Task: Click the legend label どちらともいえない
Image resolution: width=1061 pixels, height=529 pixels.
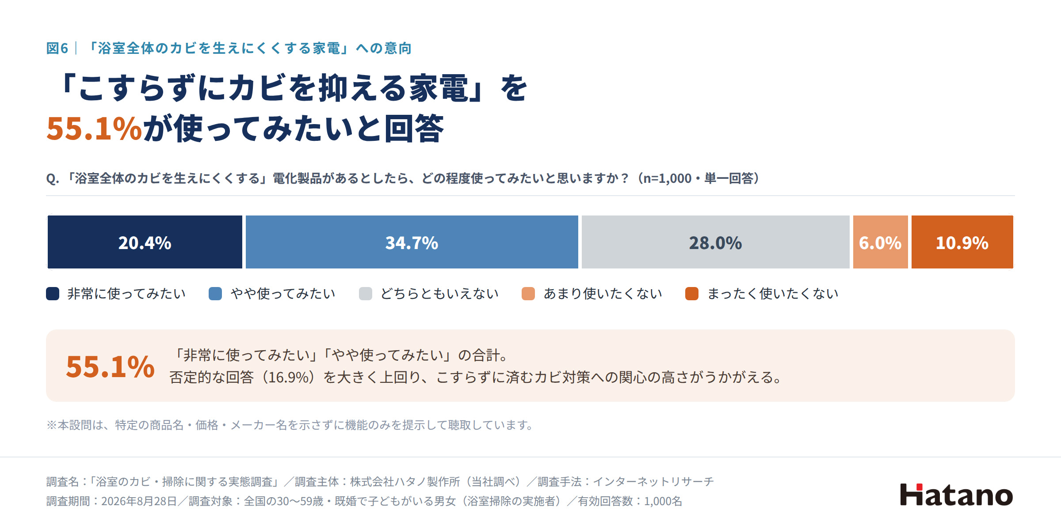Action: (x=439, y=294)
